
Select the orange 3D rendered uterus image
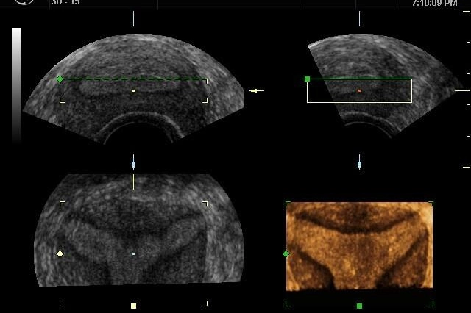tap(359, 246)
